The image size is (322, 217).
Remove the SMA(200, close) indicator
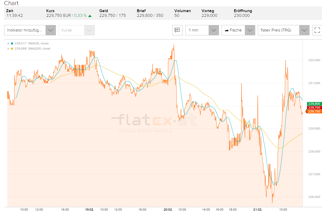(8, 49)
